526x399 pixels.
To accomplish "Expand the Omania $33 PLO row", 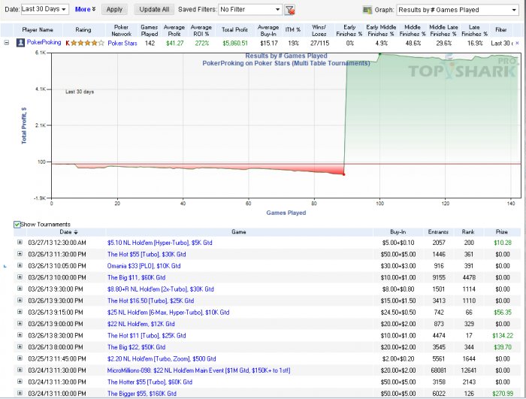I will point(20,266).
